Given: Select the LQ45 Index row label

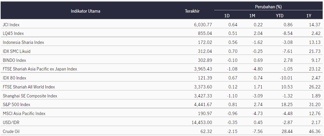Looking at the screenshot, I should tap(13, 33).
